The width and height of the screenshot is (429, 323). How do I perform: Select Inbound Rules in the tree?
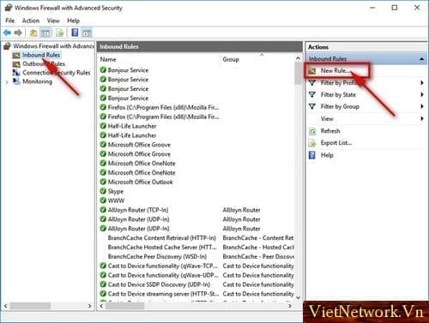[41, 55]
